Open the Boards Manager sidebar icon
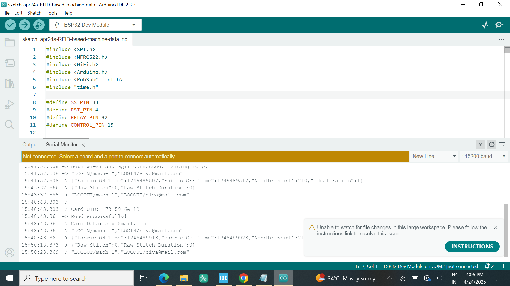Viewport: 510px width, 286px height. [x=10, y=63]
